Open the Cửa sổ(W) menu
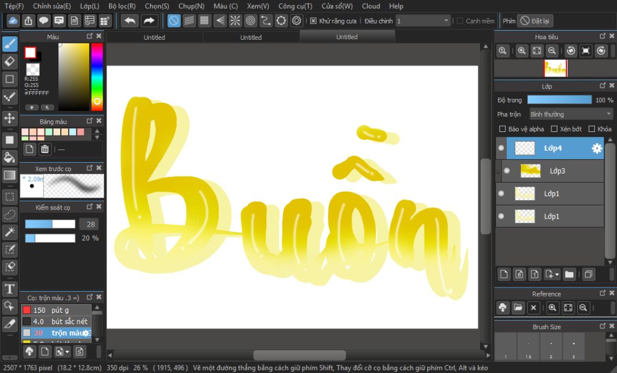 pyautogui.click(x=337, y=6)
